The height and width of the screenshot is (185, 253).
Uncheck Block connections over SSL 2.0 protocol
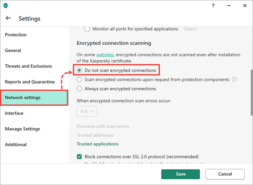[x=79, y=156]
